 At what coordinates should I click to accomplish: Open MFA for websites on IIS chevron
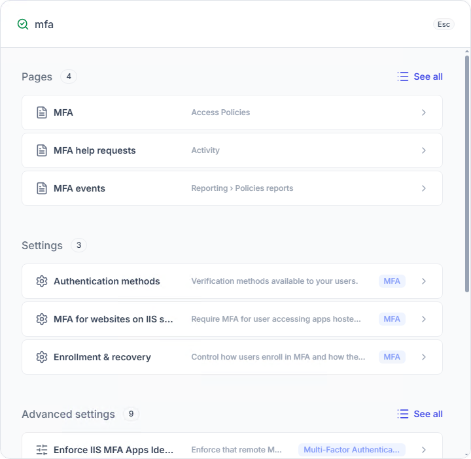click(x=424, y=319)
